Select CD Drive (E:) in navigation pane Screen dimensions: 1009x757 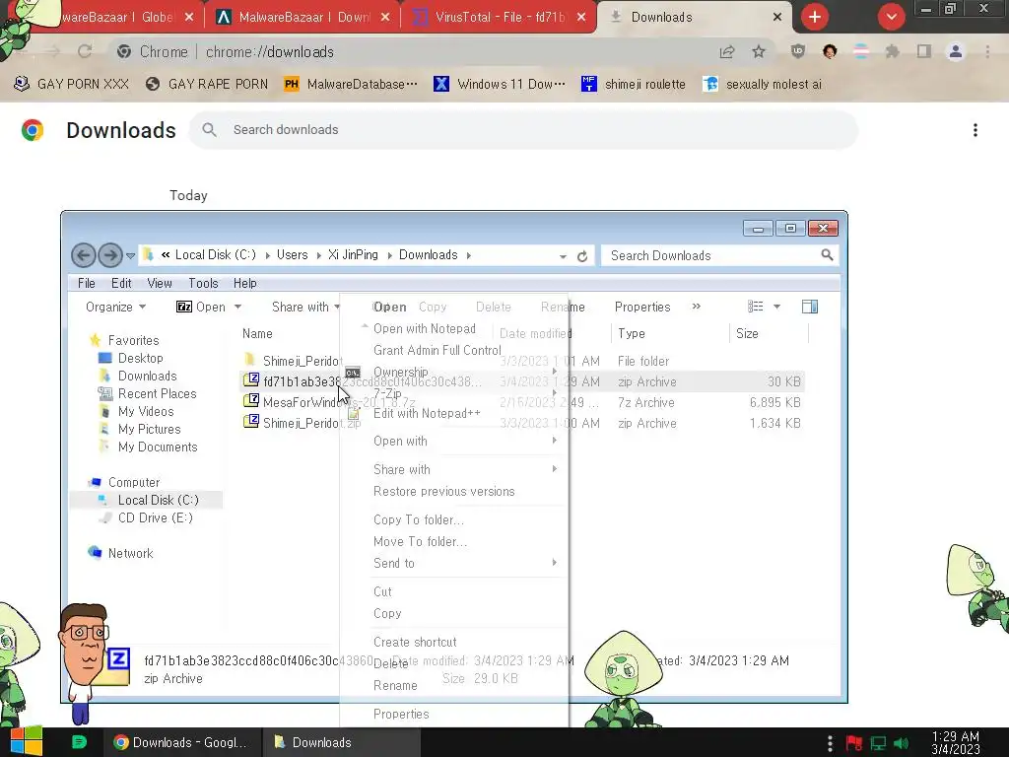coord(155,517)
